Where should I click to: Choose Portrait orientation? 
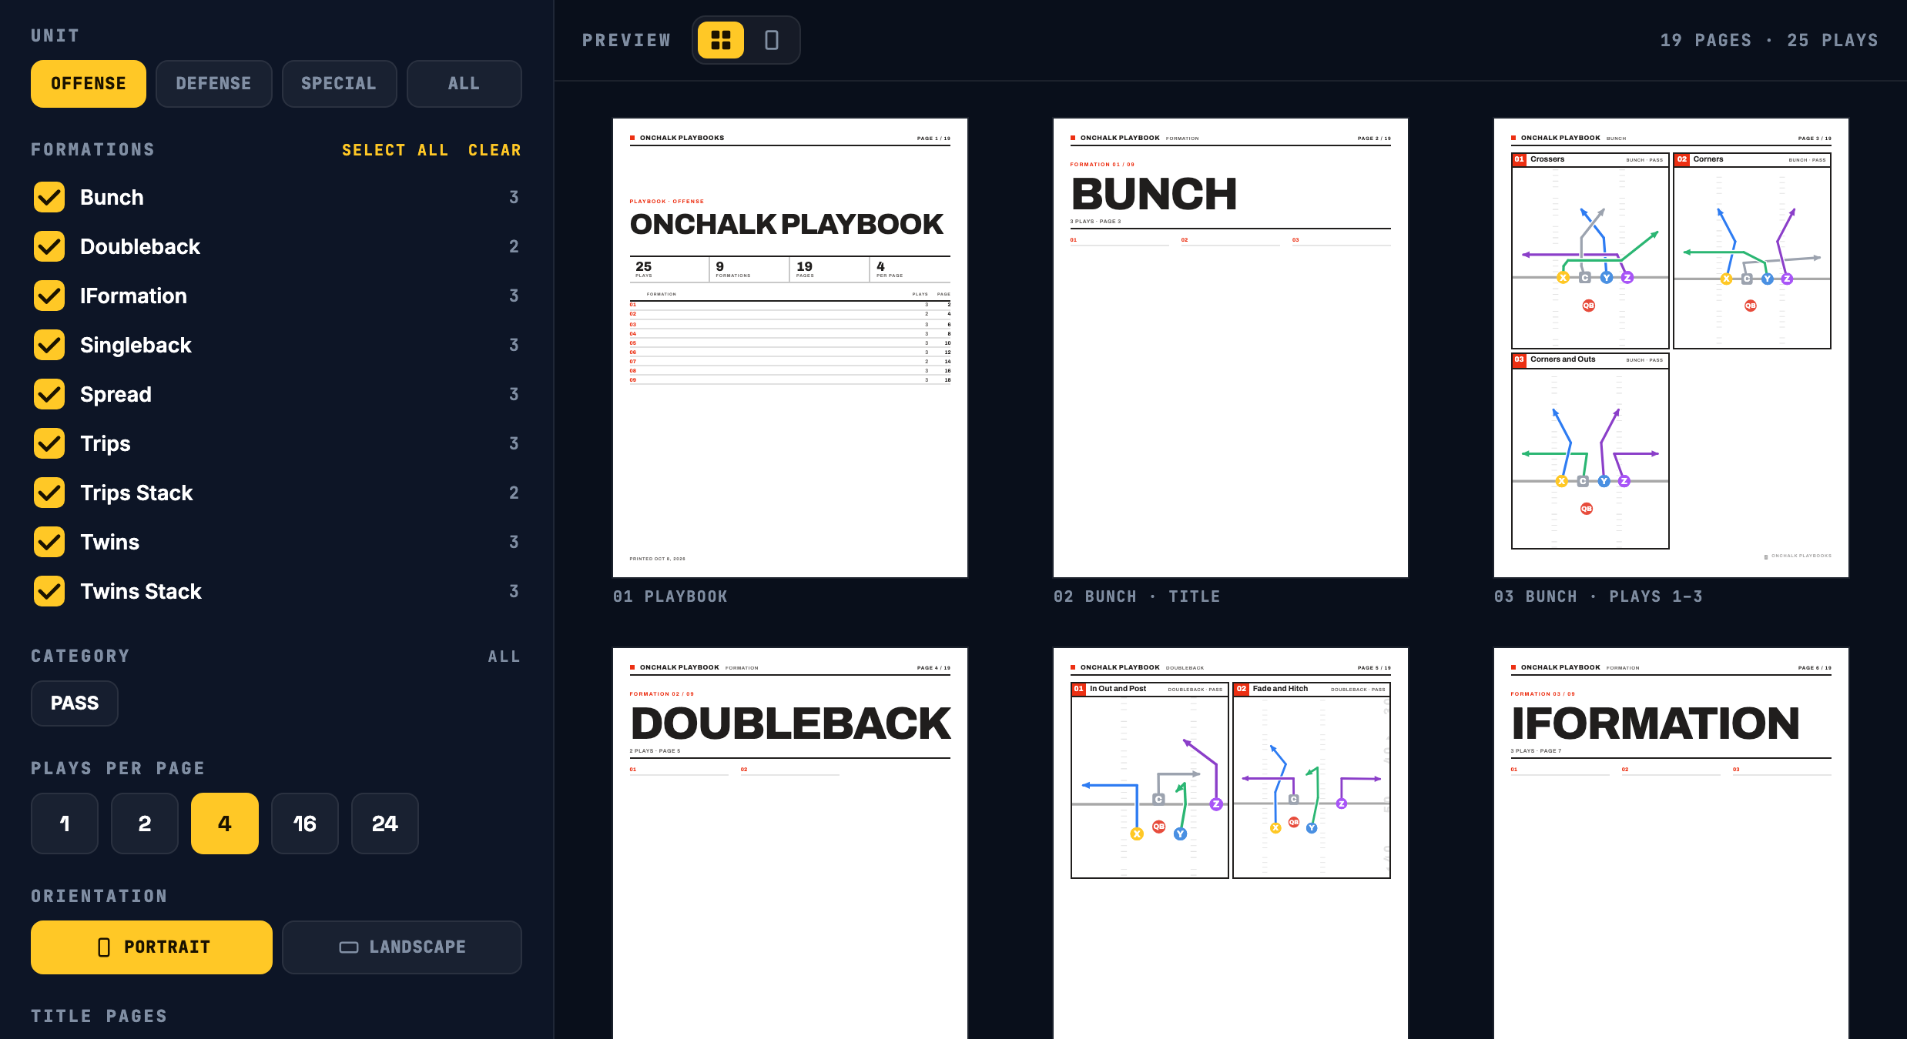point(152,947)
